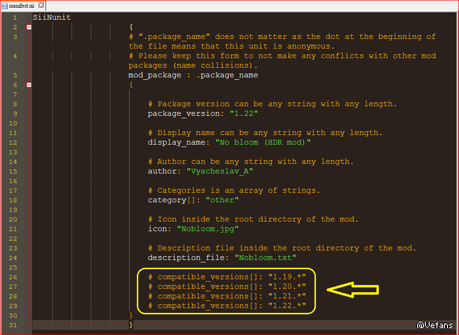Click the ".package_name does not matter" comment on line 3
The height and width of the screenshot is (335, 459).
[282, 41]
